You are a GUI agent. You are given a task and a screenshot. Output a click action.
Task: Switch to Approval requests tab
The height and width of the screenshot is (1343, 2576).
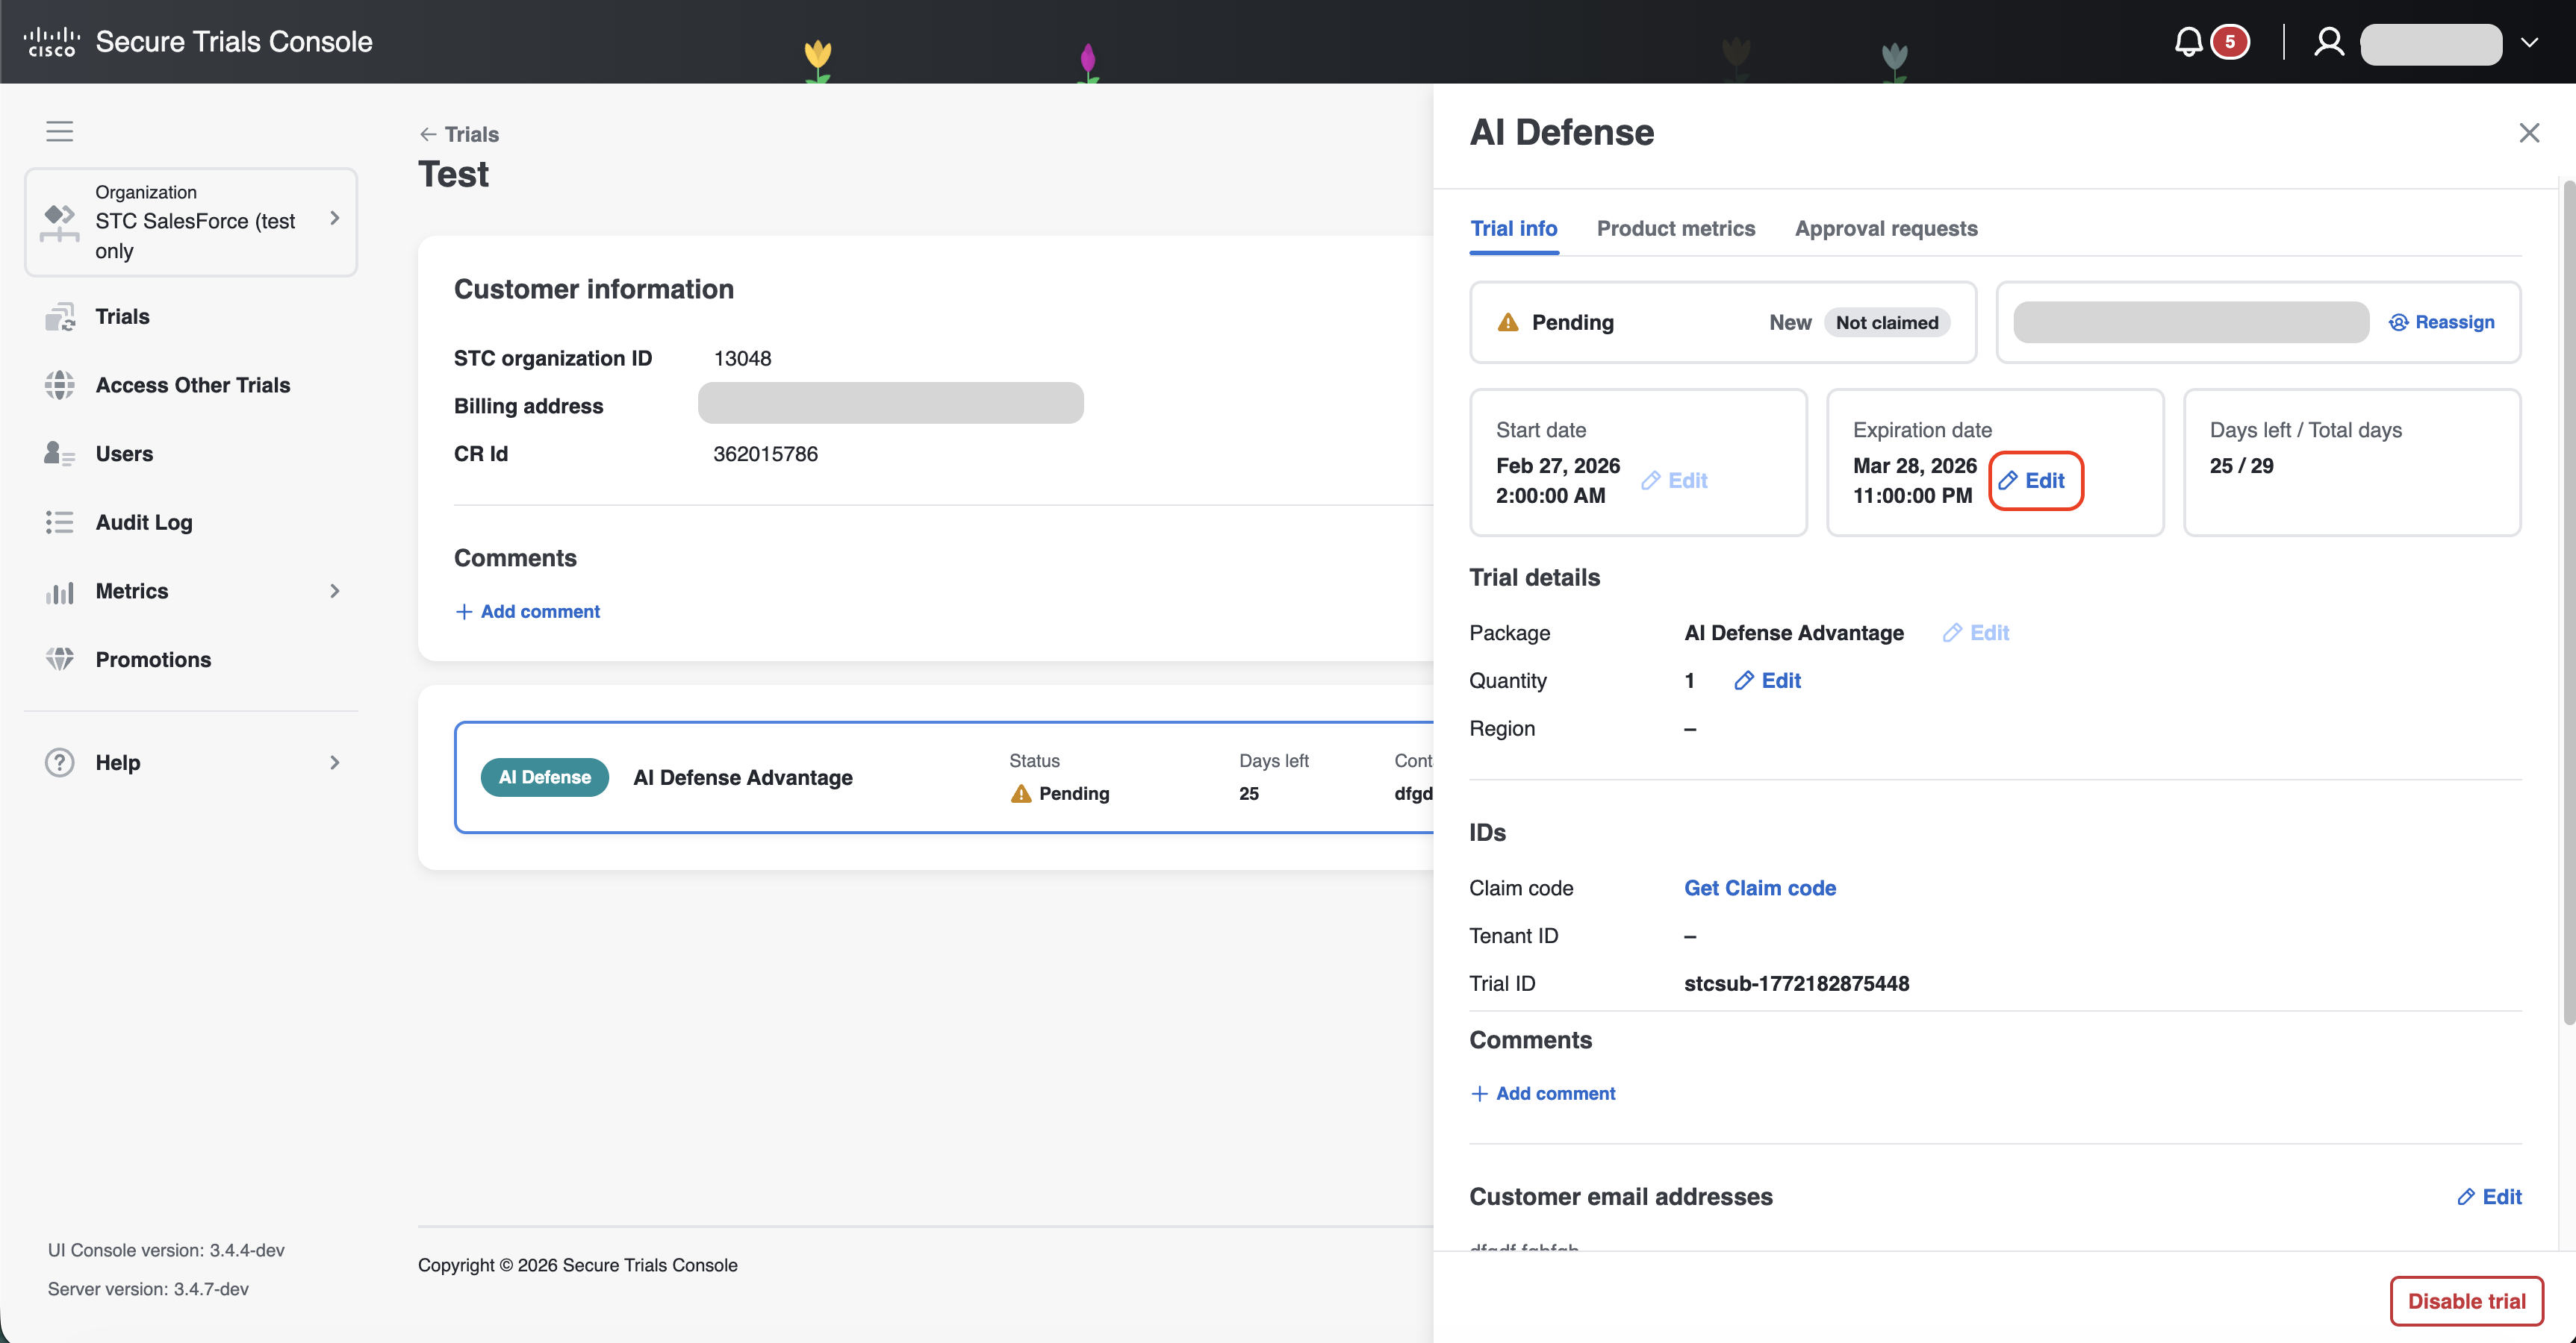[1885, 228]
